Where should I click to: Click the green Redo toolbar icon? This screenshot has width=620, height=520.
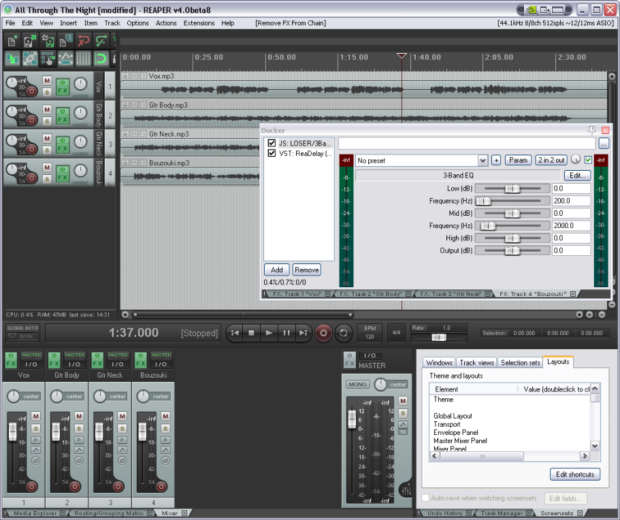tap(101, 41)
